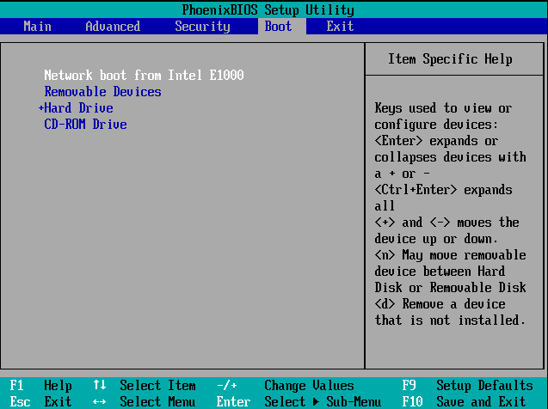The height and width of the screenshot is (409, 548).
Task: Click the PhoenixBIOS Setup Utility title
Action: coord(268,9)
